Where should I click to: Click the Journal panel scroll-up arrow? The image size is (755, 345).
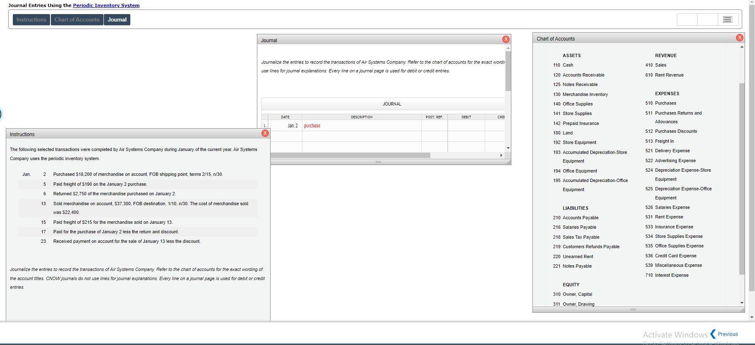[x=508, y=48]
